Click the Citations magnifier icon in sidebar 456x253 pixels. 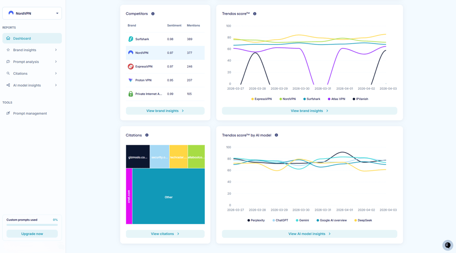(8, 73)
